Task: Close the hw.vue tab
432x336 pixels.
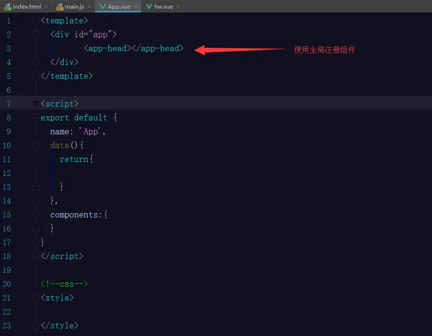Action: point(178,6)
